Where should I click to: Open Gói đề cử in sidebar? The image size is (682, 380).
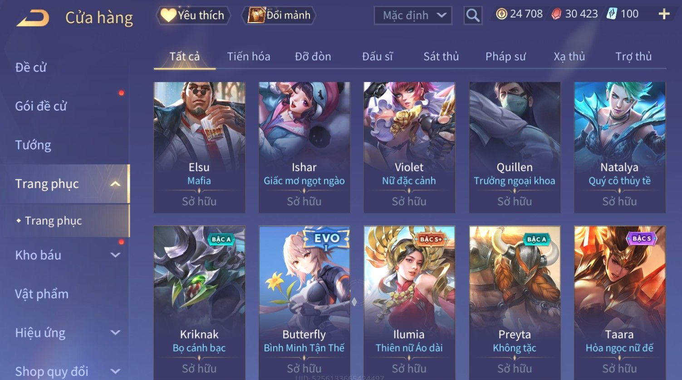[41, 106]
